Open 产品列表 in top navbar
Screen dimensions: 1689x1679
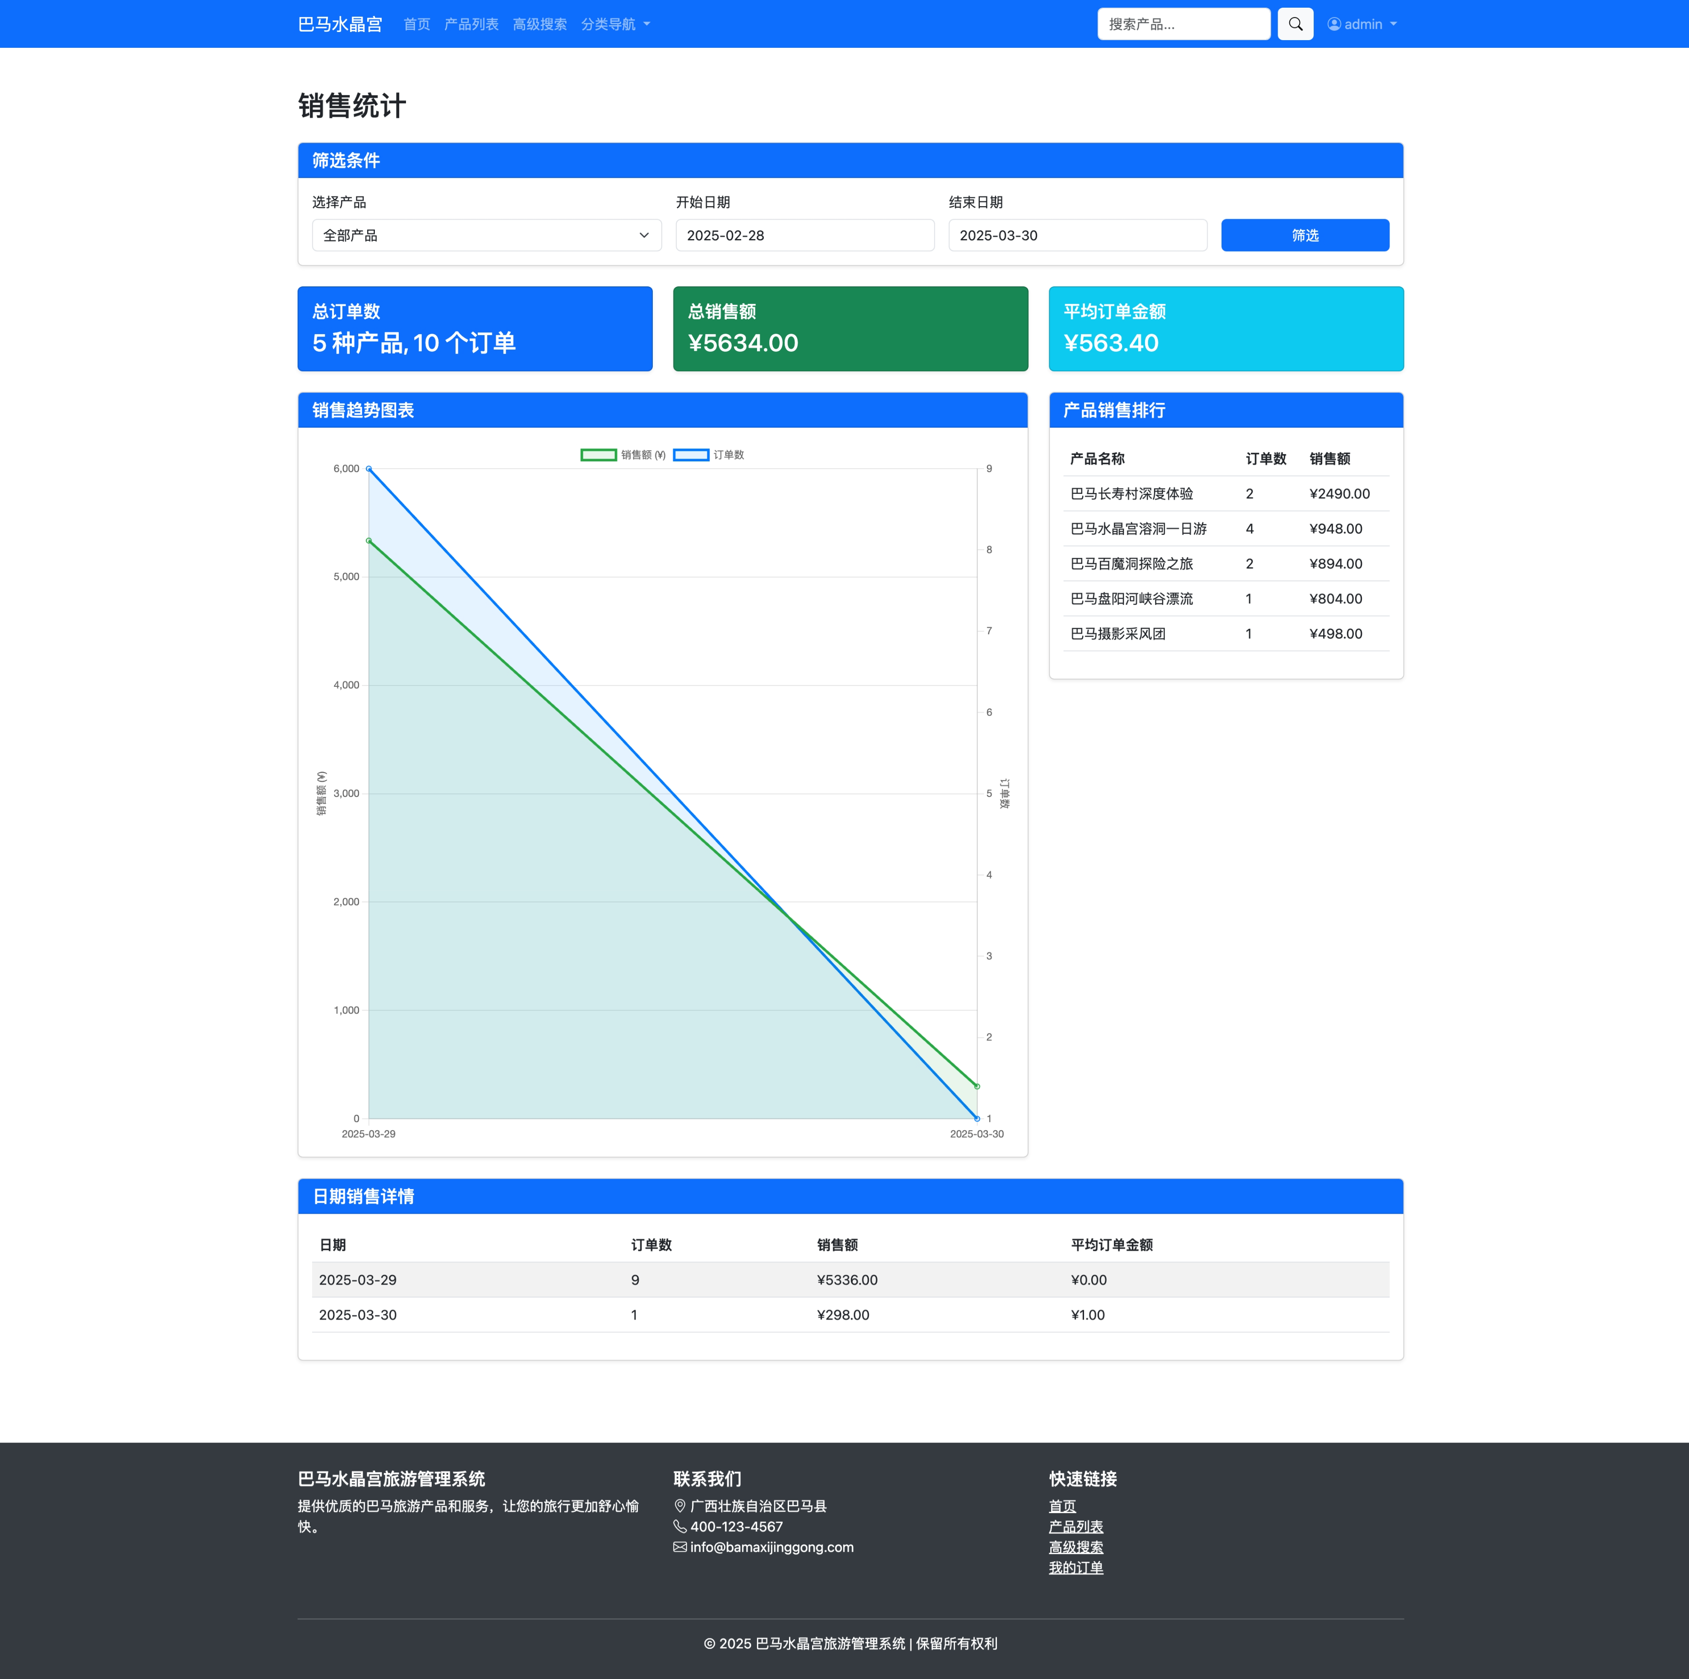tap(471, 24)
